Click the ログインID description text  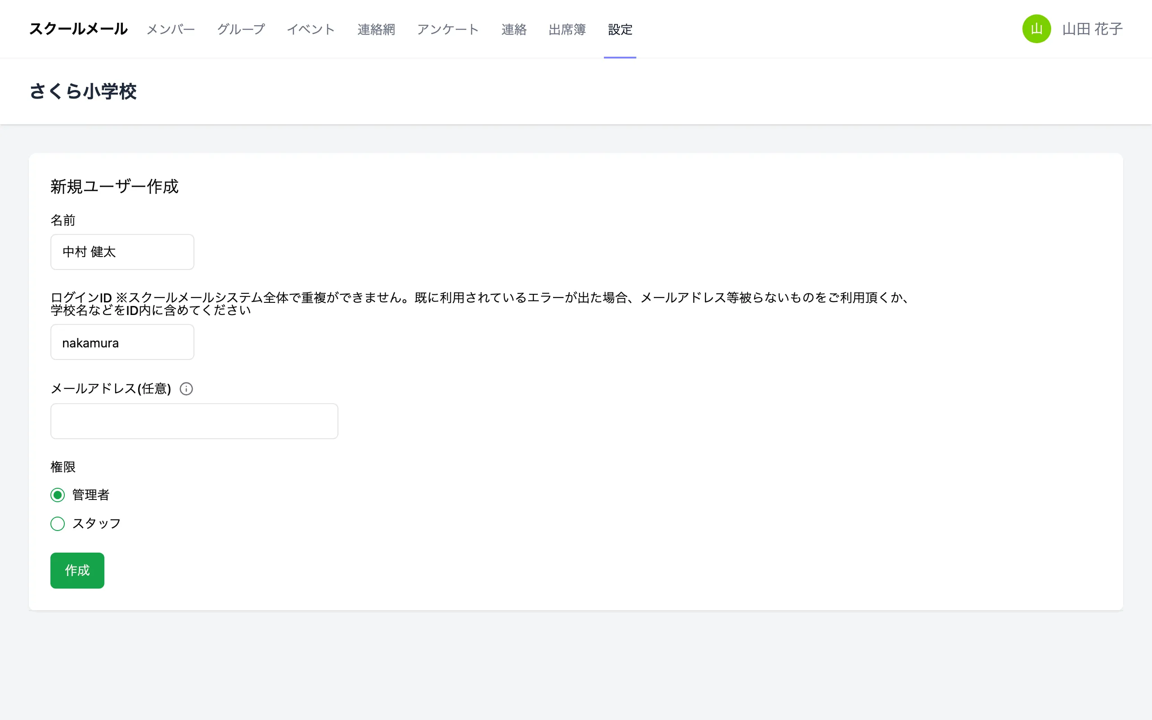pyautogui.click(x=481, y=304)
